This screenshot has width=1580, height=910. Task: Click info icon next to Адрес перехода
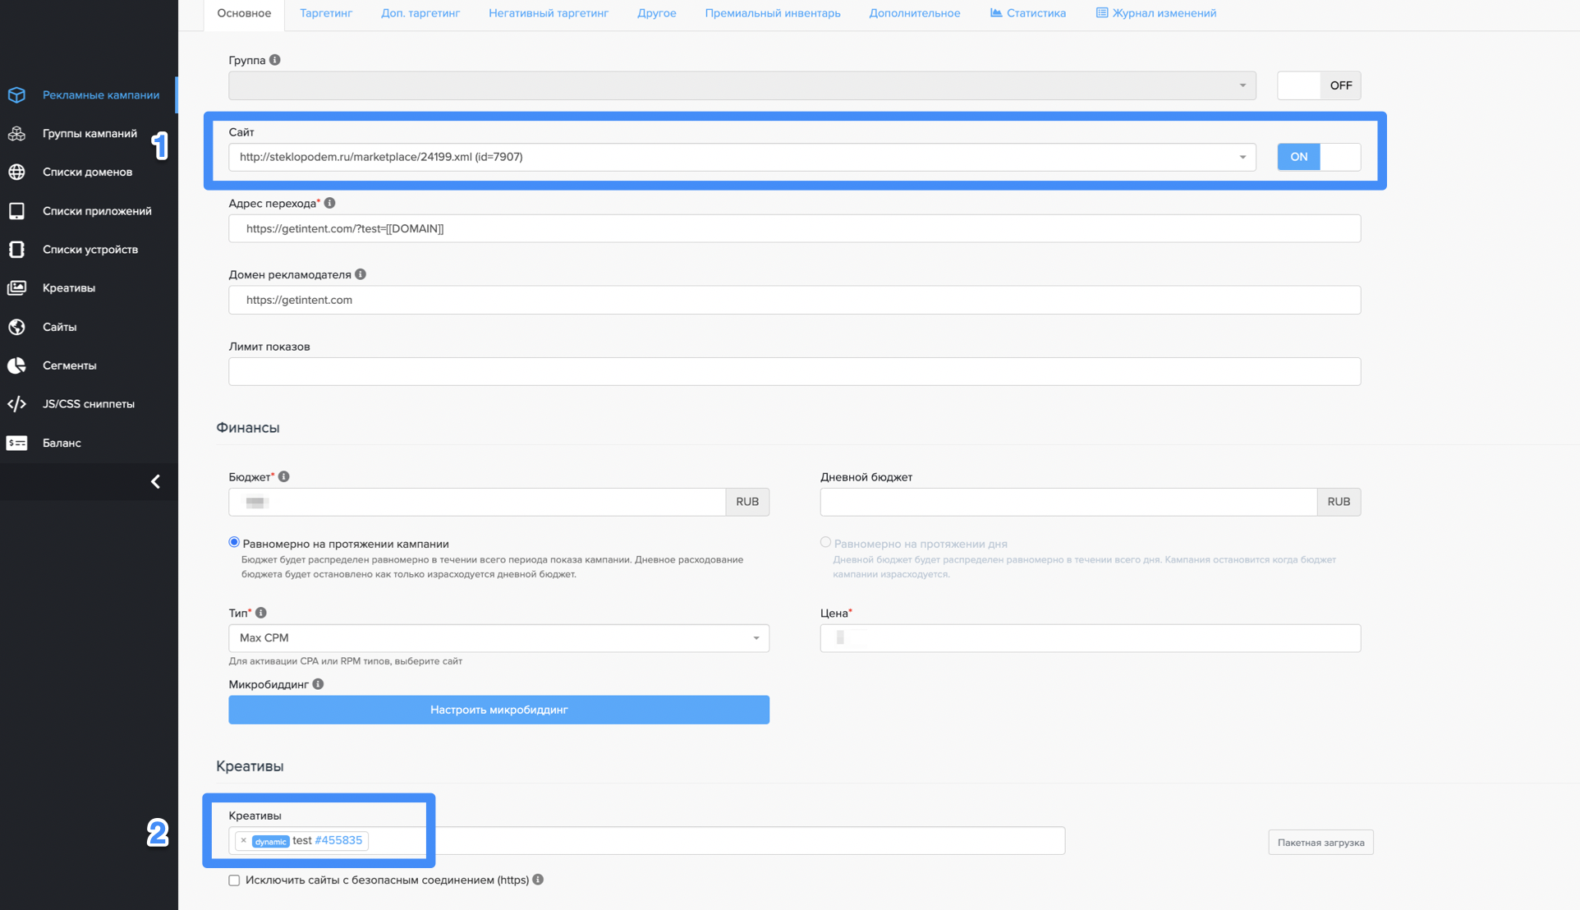(x=330, y=203)
